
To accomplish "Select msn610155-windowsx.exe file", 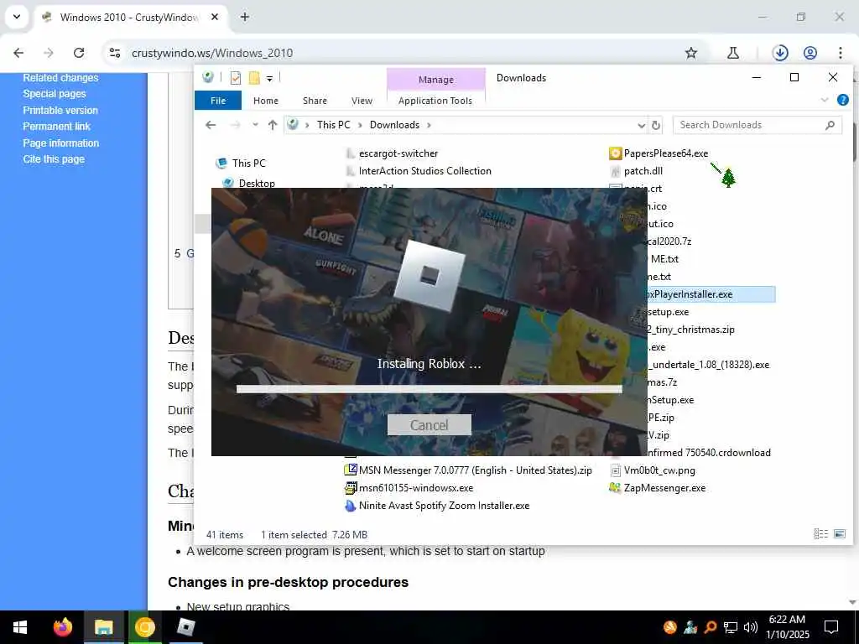I will tap(416, 488).
